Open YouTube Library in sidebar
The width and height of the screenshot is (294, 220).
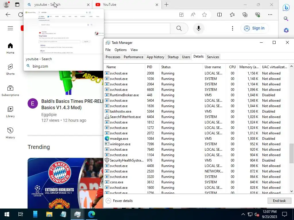click(10, 112)
